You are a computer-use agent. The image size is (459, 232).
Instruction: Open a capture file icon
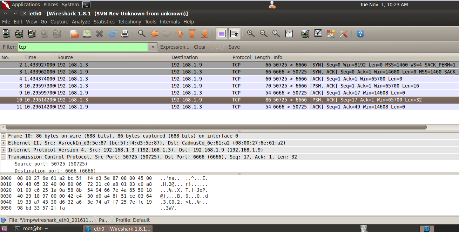click(74, 34)
